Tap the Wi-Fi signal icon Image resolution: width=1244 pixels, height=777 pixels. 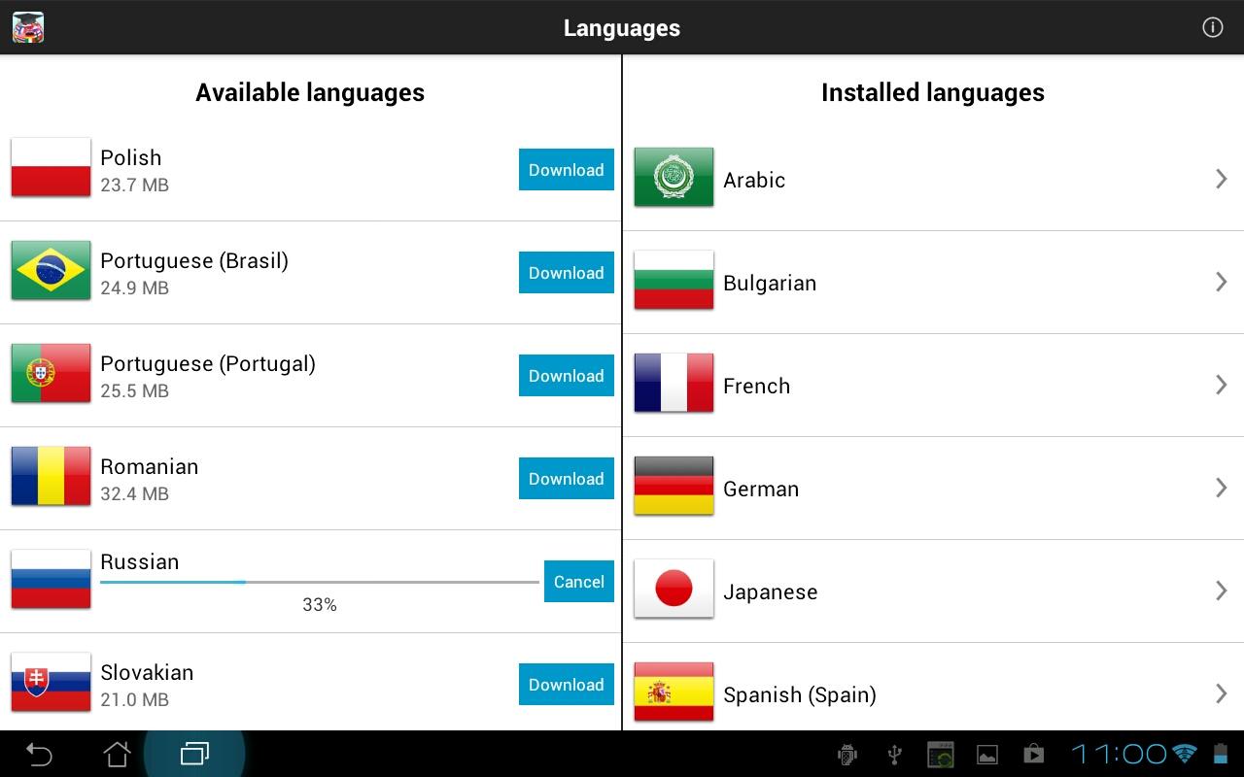pyautogui.click(x=1185, y=754)
